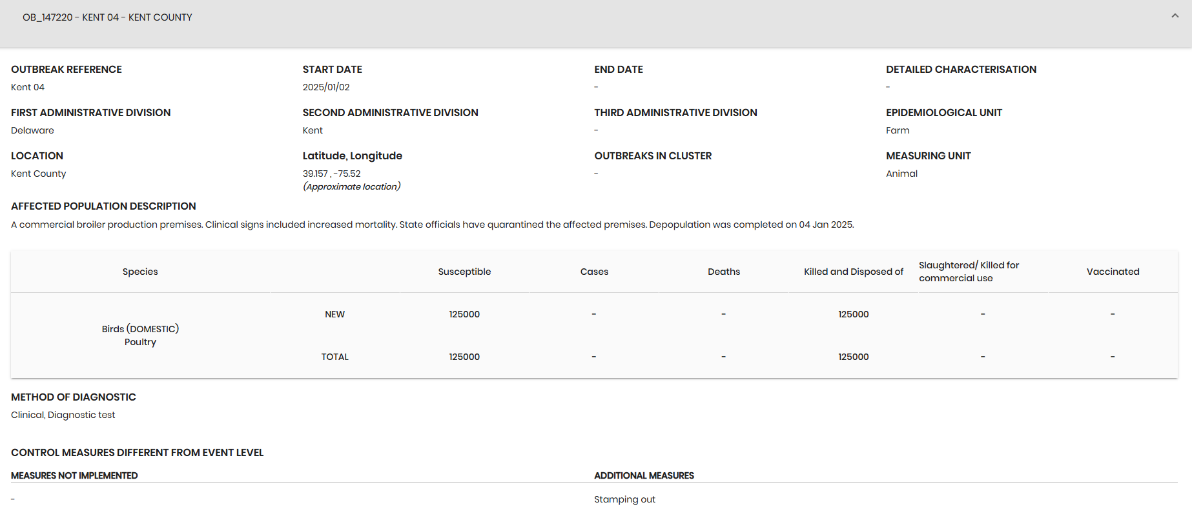
Task: Select the Latitude, Longitude heading
Action: pos(352,155)
